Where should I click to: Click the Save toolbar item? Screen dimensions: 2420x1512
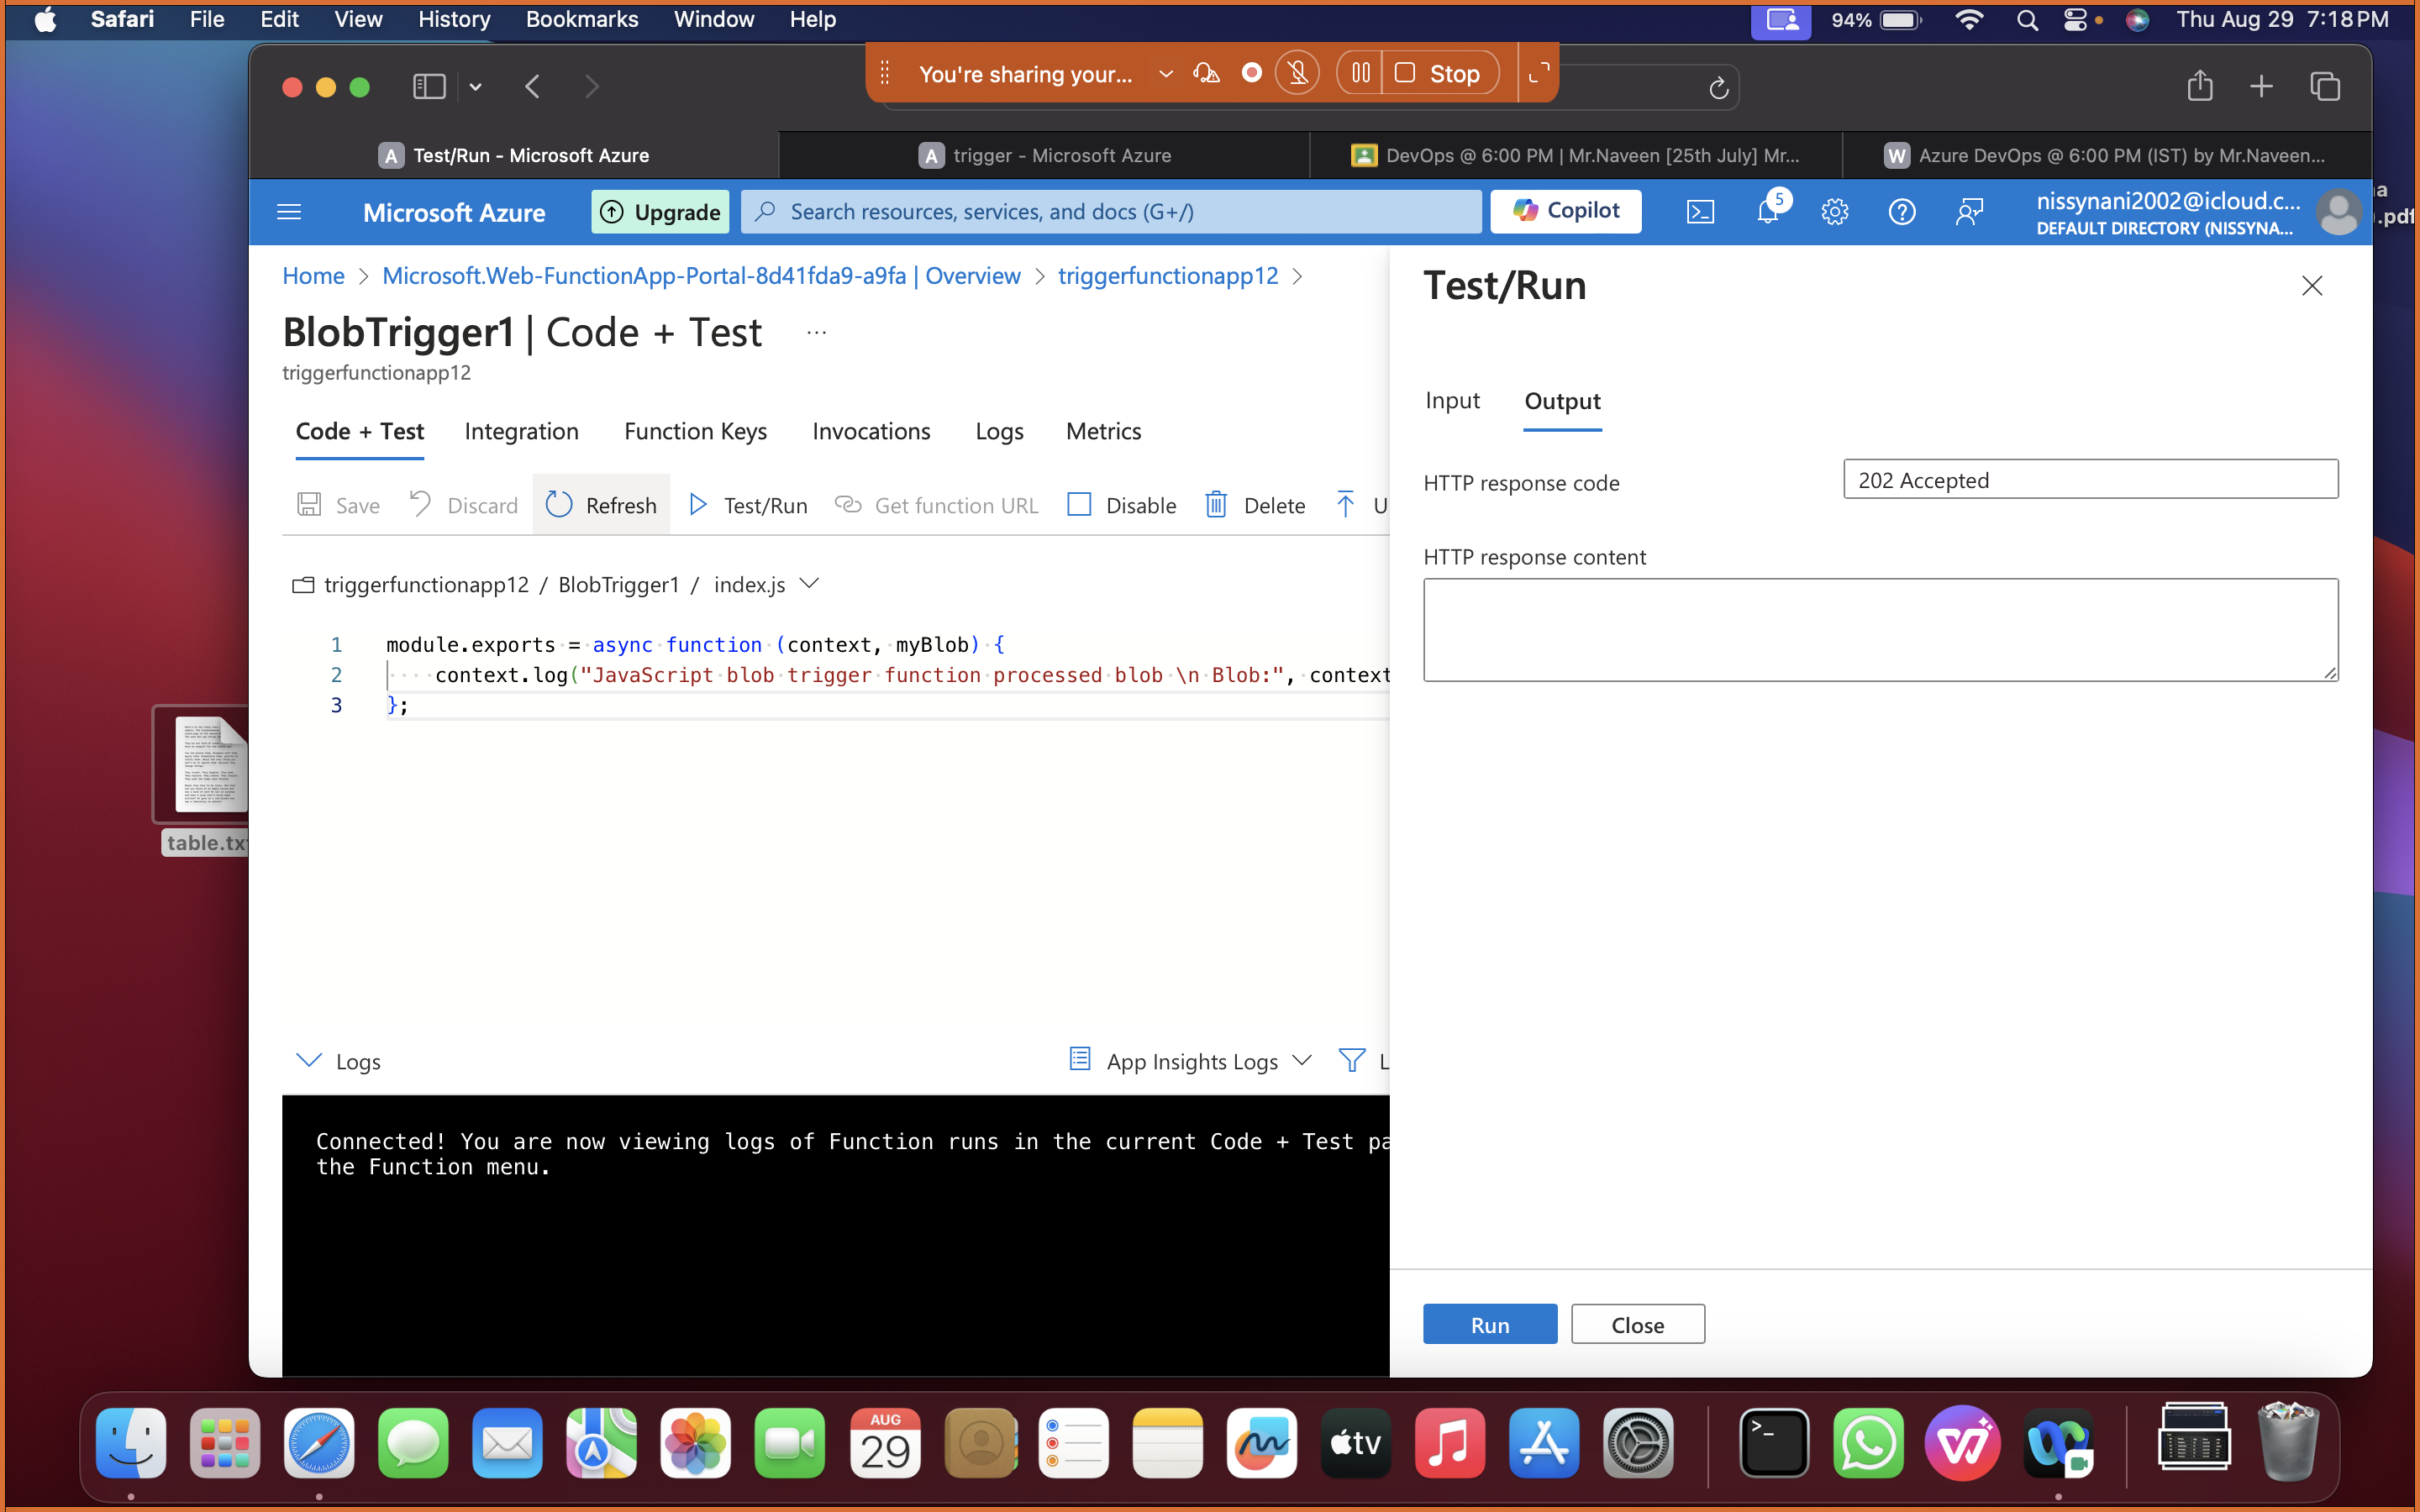click(338, 505)
